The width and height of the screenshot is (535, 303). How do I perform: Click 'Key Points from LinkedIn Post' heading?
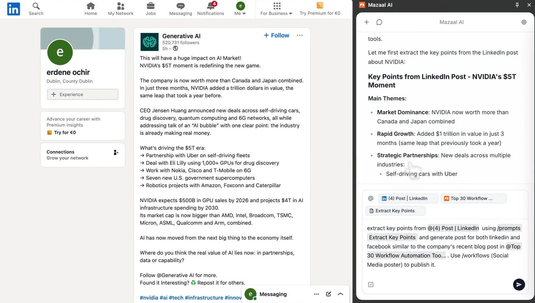(x=442, y=81)
